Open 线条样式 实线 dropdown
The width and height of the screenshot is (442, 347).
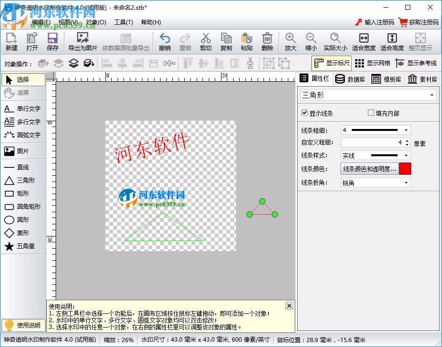coord(376,156)
